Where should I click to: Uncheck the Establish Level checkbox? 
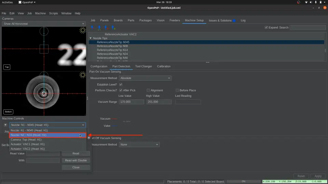121,85
